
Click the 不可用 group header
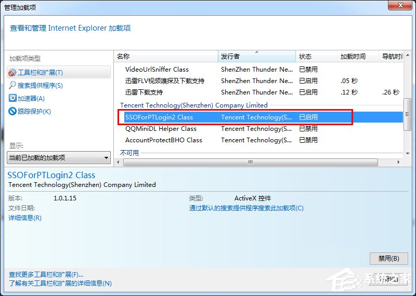pyautogui.click(x=129, y=153)
